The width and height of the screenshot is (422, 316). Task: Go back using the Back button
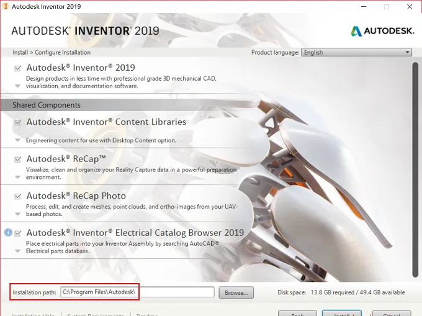[x=297, y=314]
